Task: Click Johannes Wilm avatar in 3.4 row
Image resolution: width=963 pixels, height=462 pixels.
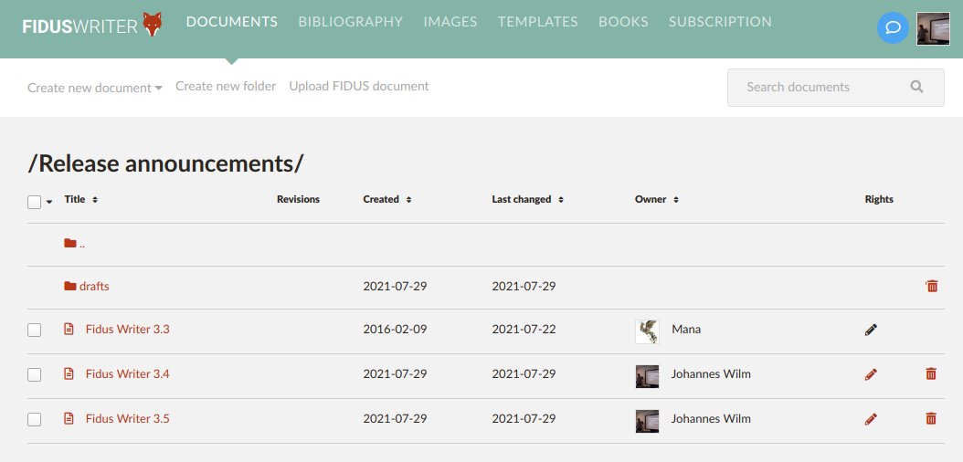Action: (x=647, y=376)
